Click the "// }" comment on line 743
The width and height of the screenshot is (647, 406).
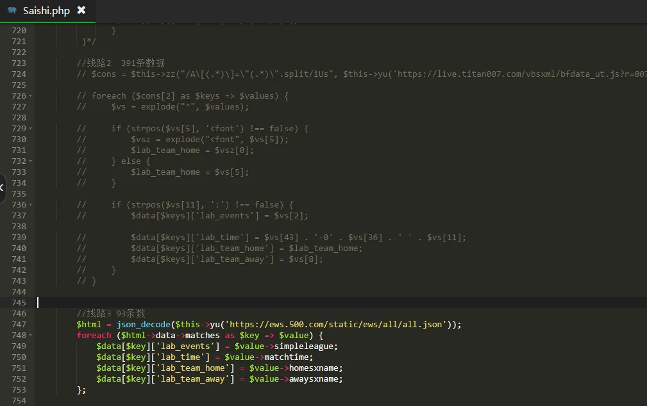coord(86,281)
